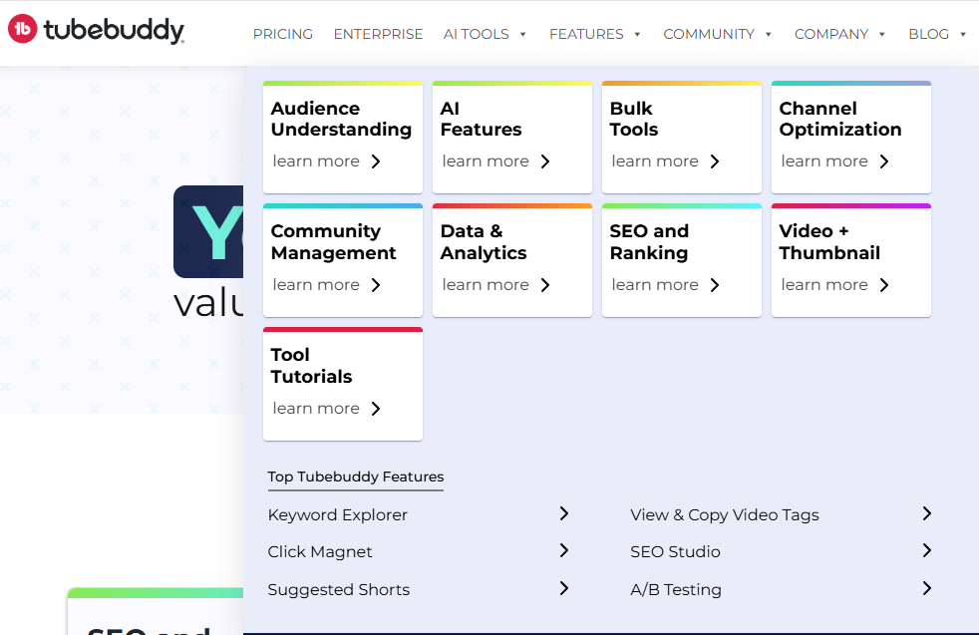979x635 pixels.
Task: Click learn more under Data & Analytics
Action: coord(486,285)
